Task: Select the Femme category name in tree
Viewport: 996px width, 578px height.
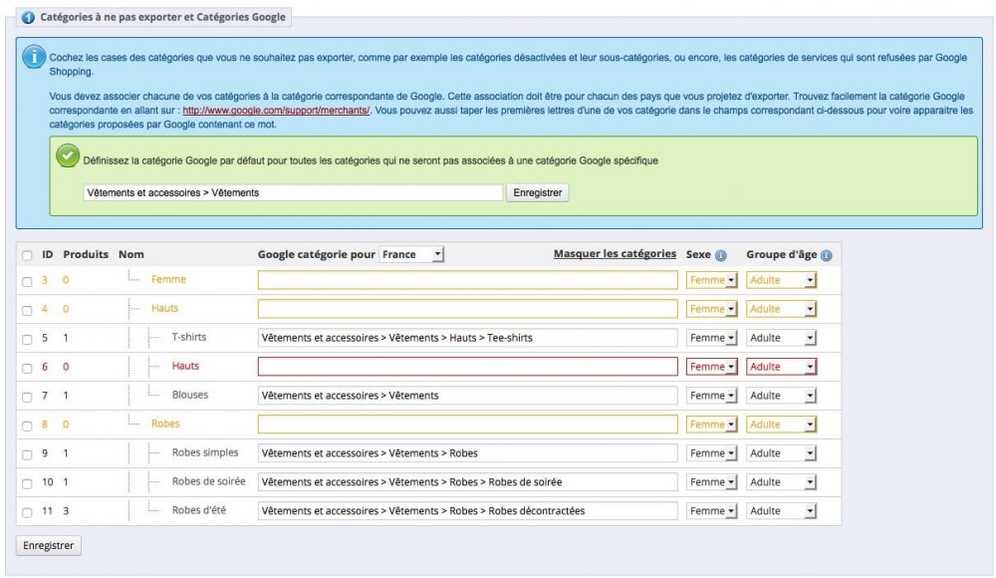Action: 168,279
